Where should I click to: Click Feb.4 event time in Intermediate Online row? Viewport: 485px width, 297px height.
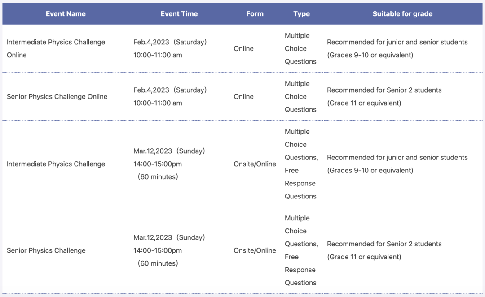(170, 48)
